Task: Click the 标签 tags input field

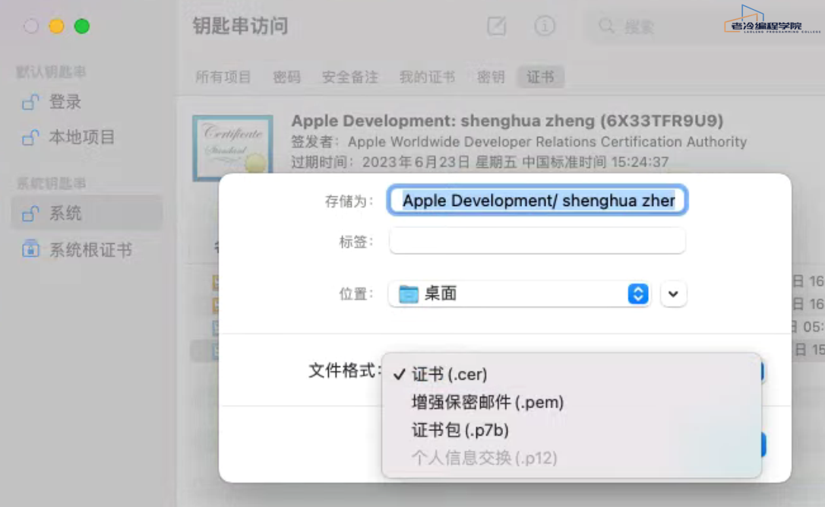Action: click(x=537, y=241)
